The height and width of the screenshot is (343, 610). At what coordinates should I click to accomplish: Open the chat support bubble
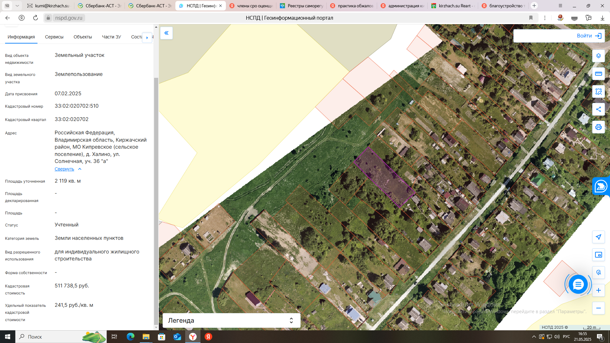click(x=578, y=284)
